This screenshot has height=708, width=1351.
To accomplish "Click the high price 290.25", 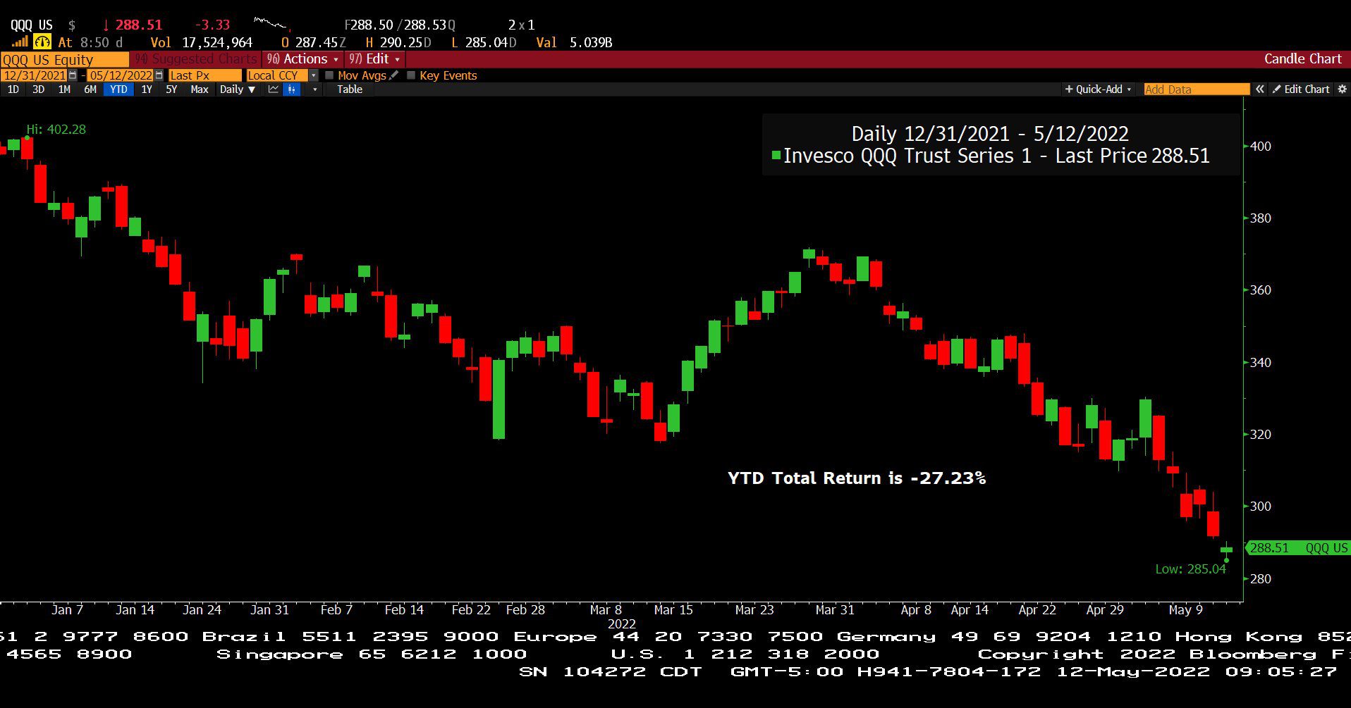I will 402,43.
